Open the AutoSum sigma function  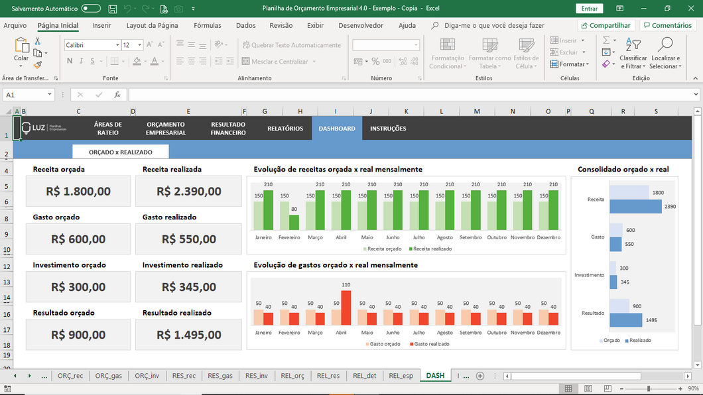click(x=606, y=40)
